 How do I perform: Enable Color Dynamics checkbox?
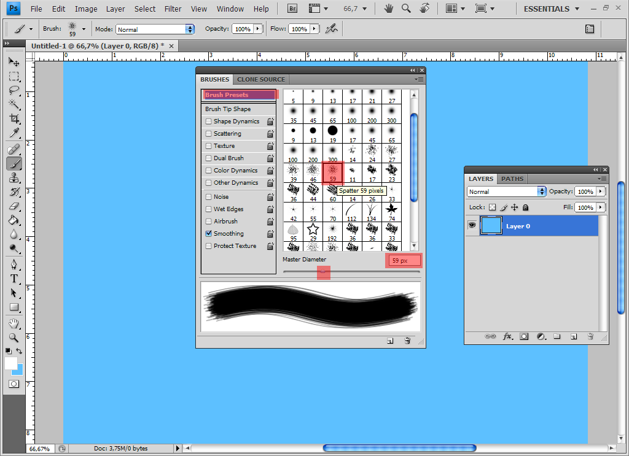pos(209,170)
